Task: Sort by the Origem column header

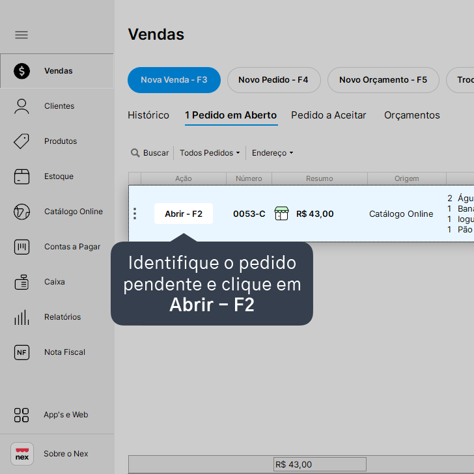Action: [x=407, y=178]
